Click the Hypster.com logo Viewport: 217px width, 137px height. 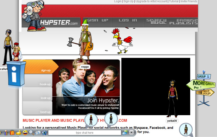click(59, 22)
